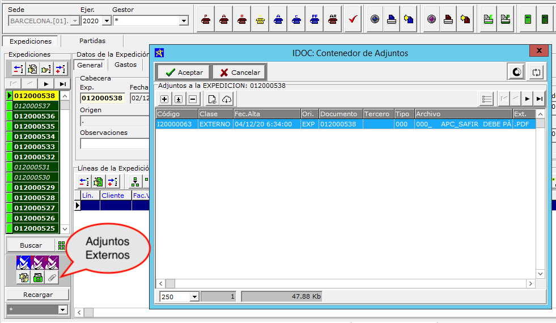This screenshot has width=556, height=323.
Task: Click the Cancelar button
Action: pos(240,73)
